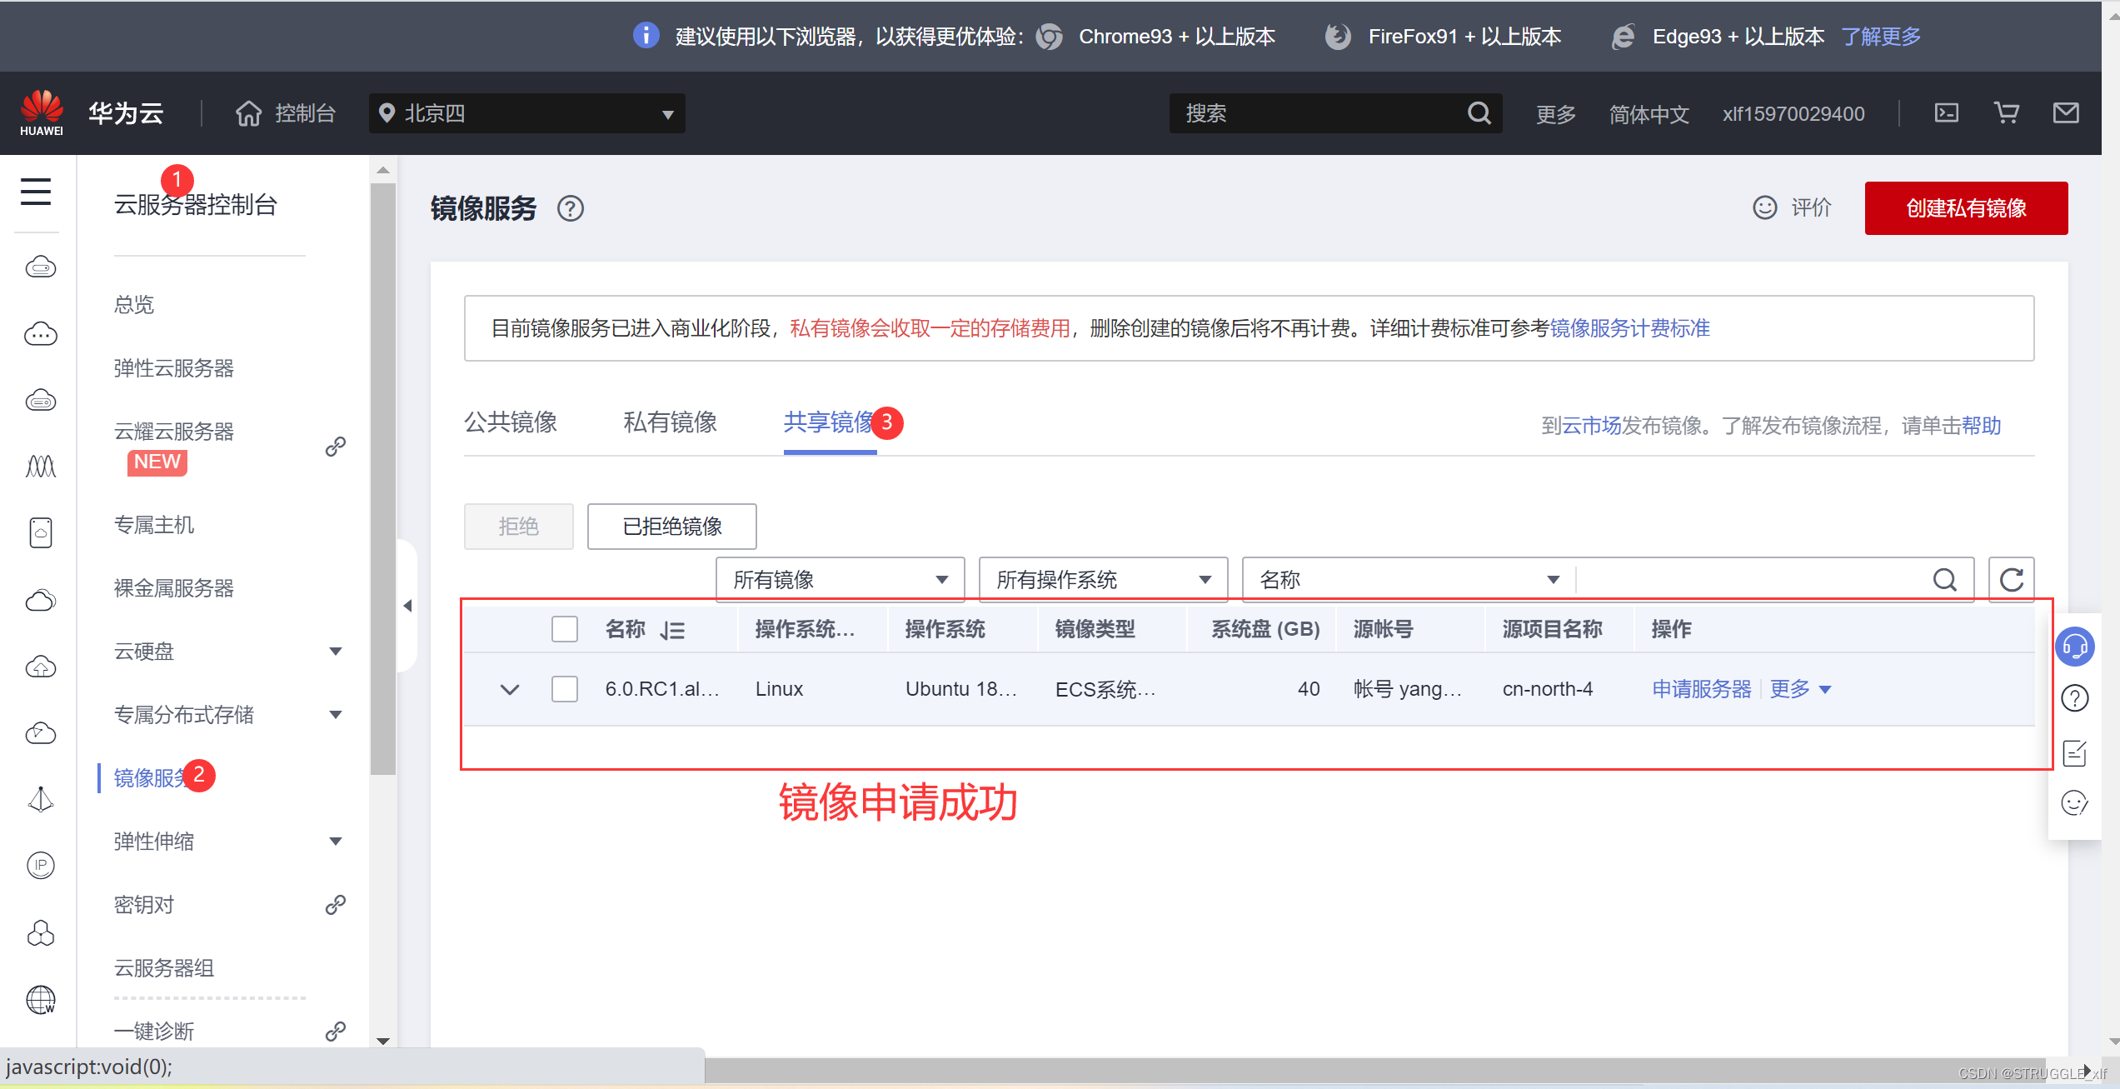Open the cloud shell terminal icon
Image resolution: width=2120 pixels, height=1089 pixels.
tap(1946, 113)
